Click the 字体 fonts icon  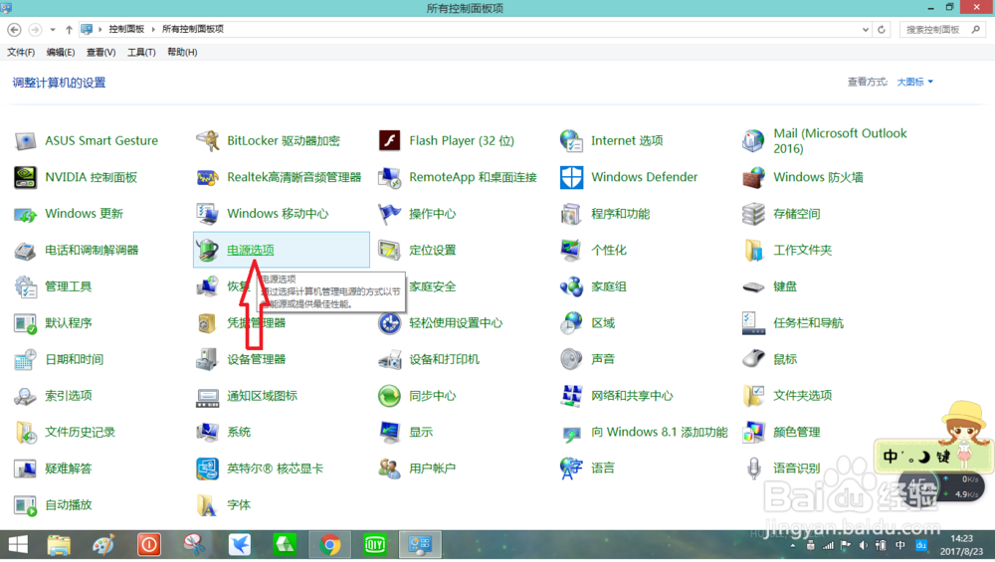pyautogui.click(x=208, y=505)
